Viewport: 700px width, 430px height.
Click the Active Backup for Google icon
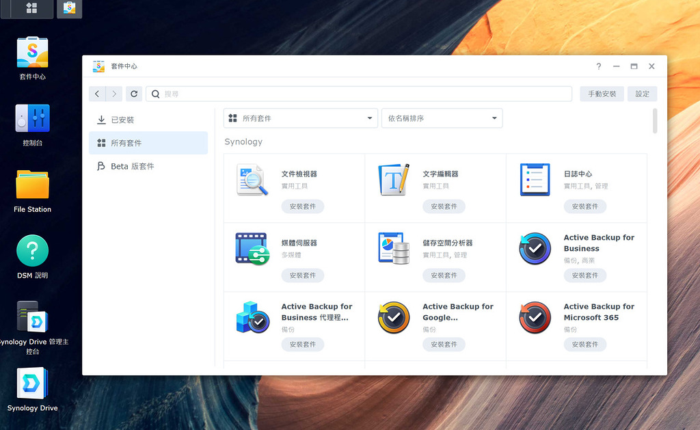click(393, 317)
